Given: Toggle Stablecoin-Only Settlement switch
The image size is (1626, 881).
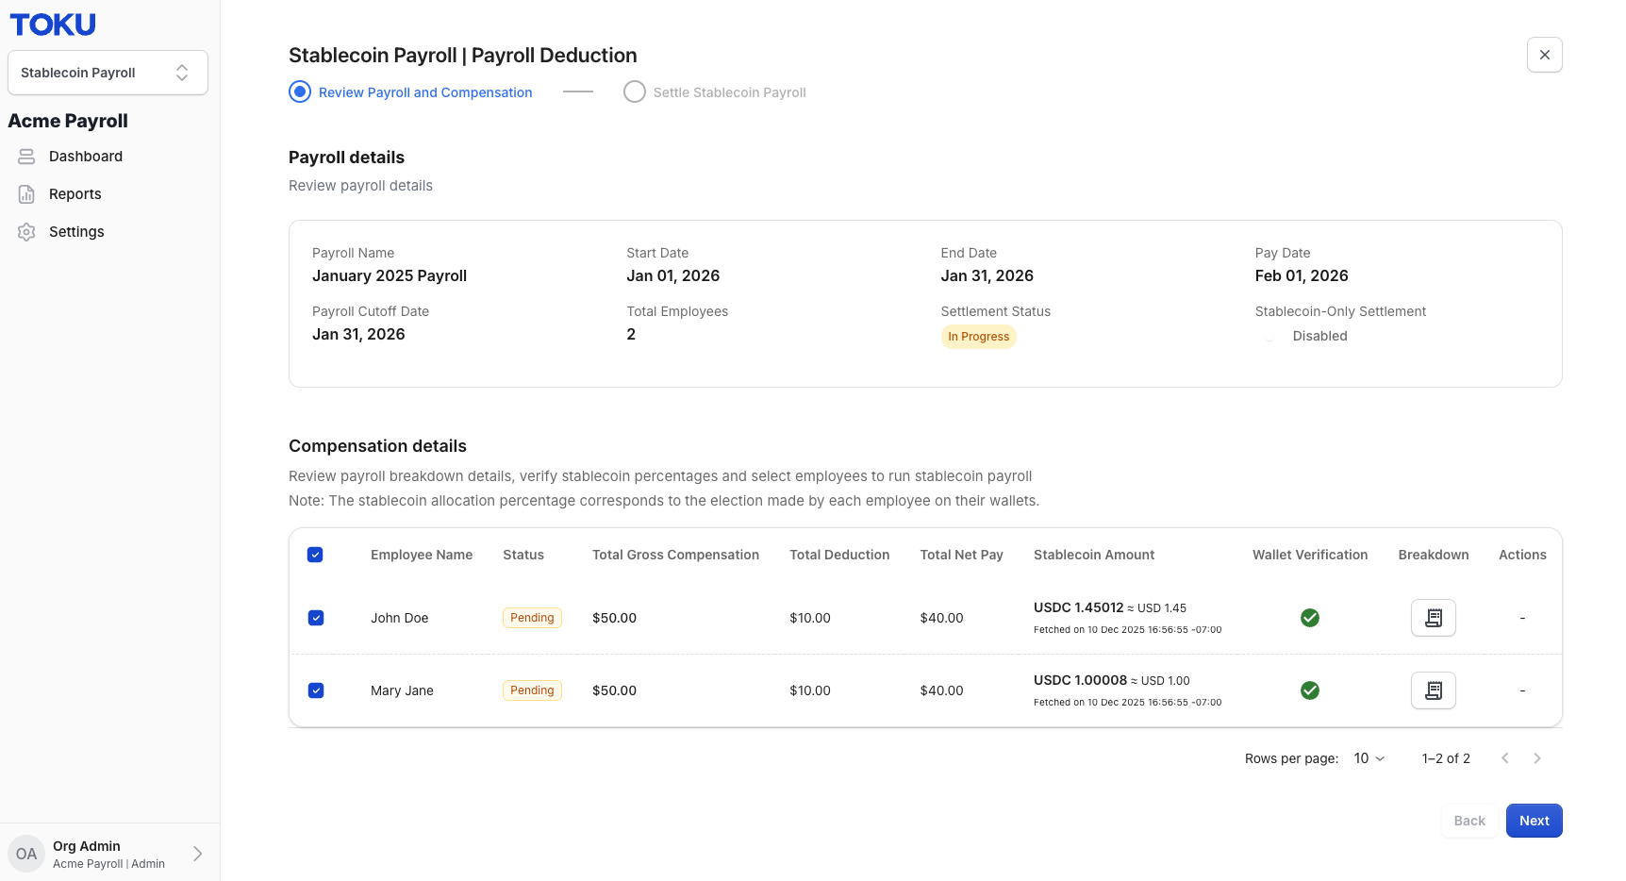Looking at the screenshot, I should pyautogui.click(x=1269, y=337).
